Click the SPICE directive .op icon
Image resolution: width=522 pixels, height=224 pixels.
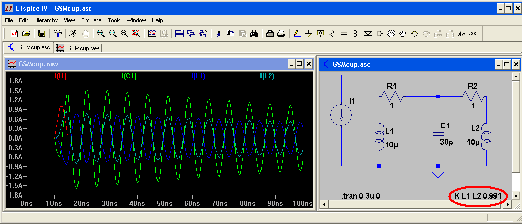473,34
